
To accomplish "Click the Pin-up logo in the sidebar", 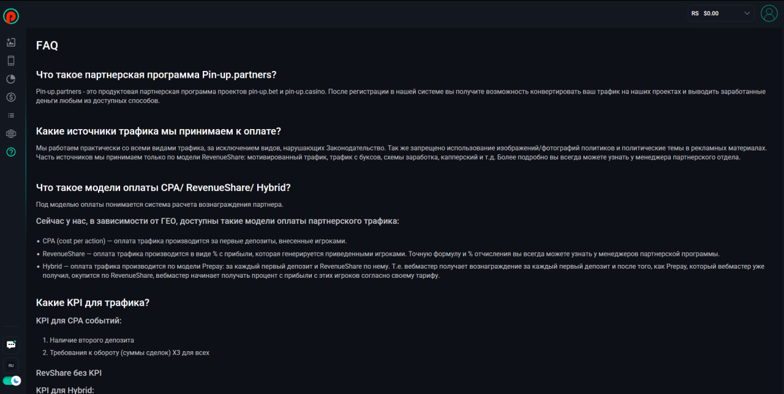I will point(11,17).
